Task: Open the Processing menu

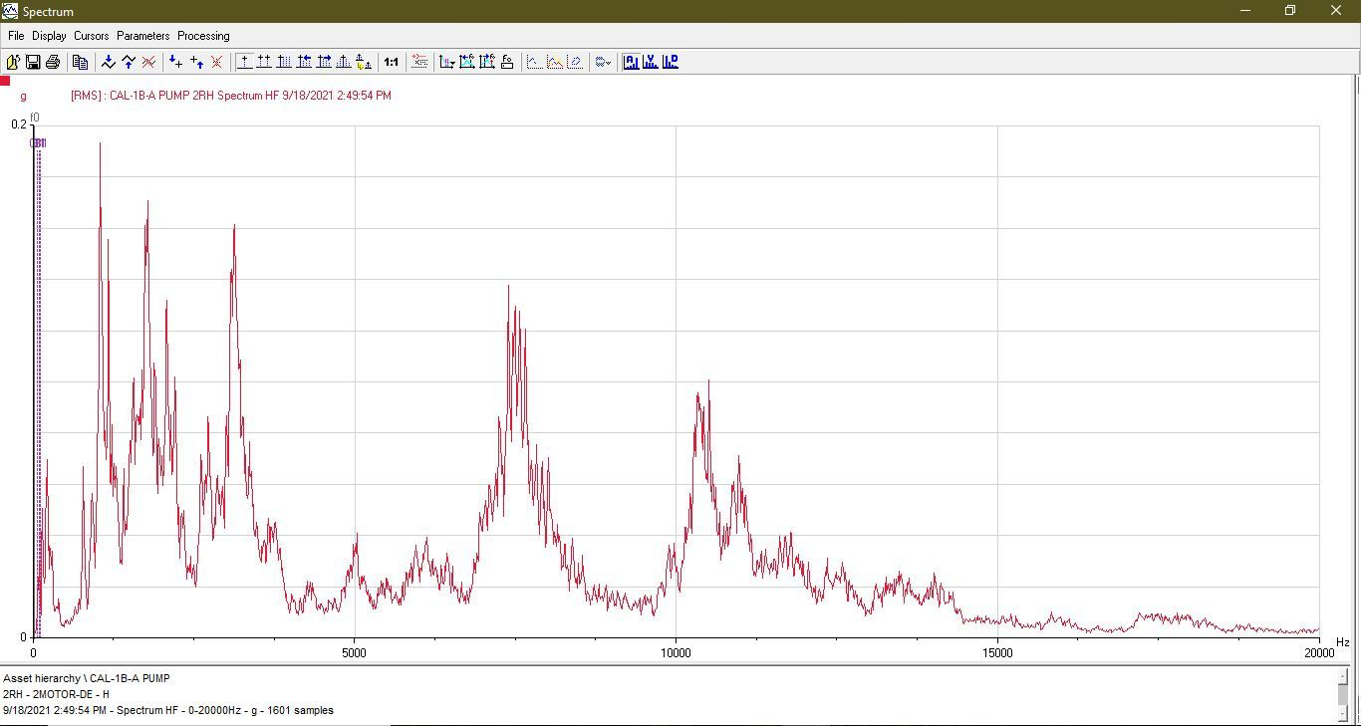Action: click(x=203, y=36)
